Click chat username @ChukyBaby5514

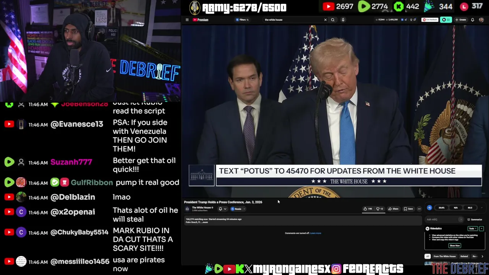pyautogui.click(x=79, y=232)
